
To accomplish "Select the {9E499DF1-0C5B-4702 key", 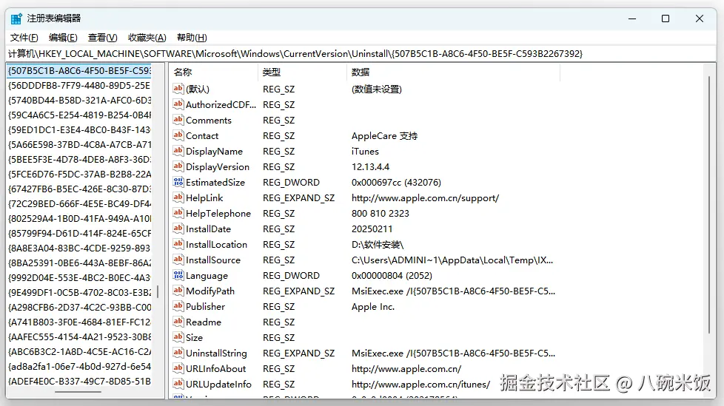I will 79,293.
